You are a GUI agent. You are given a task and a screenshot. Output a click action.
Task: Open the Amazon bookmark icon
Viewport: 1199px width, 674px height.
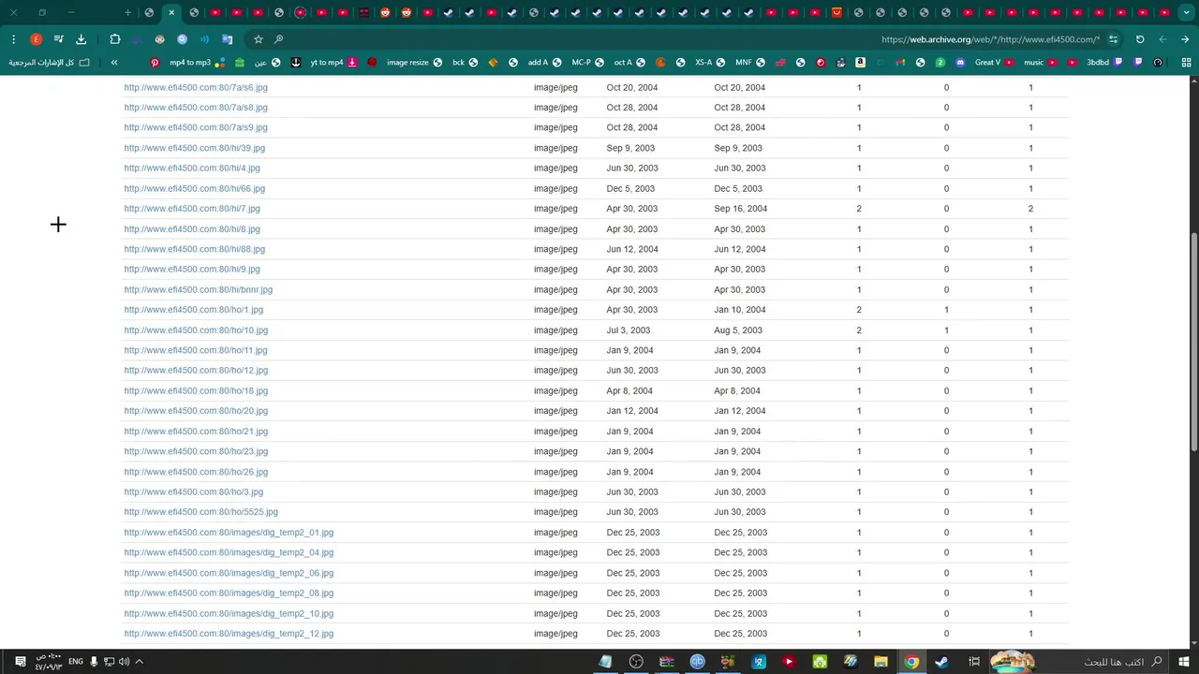pyautogui.click(x=860, y=63)
